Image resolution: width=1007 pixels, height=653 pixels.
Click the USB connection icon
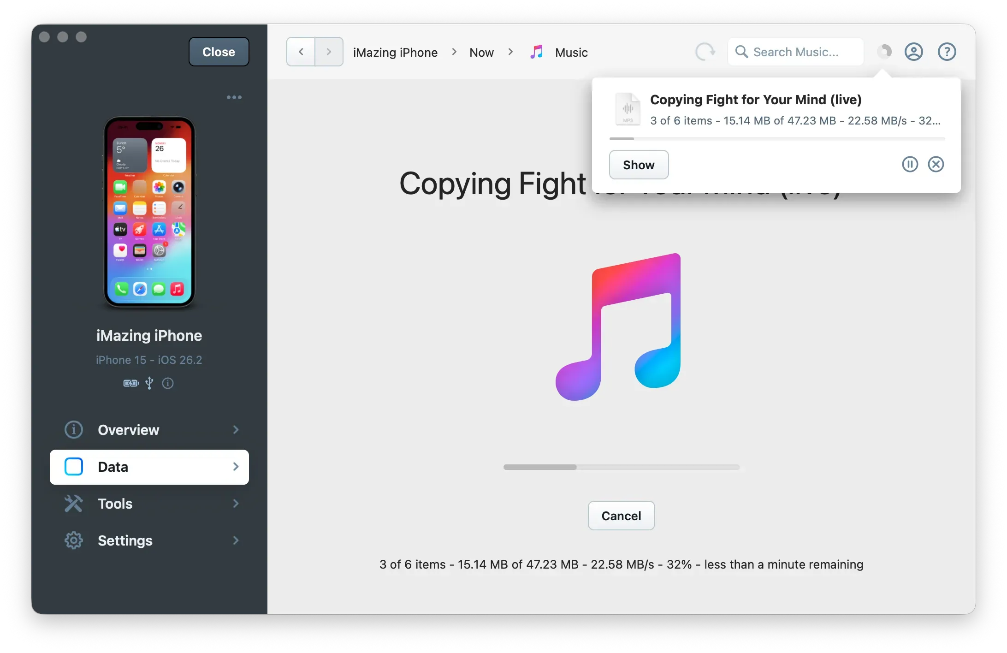coord(149,383)
